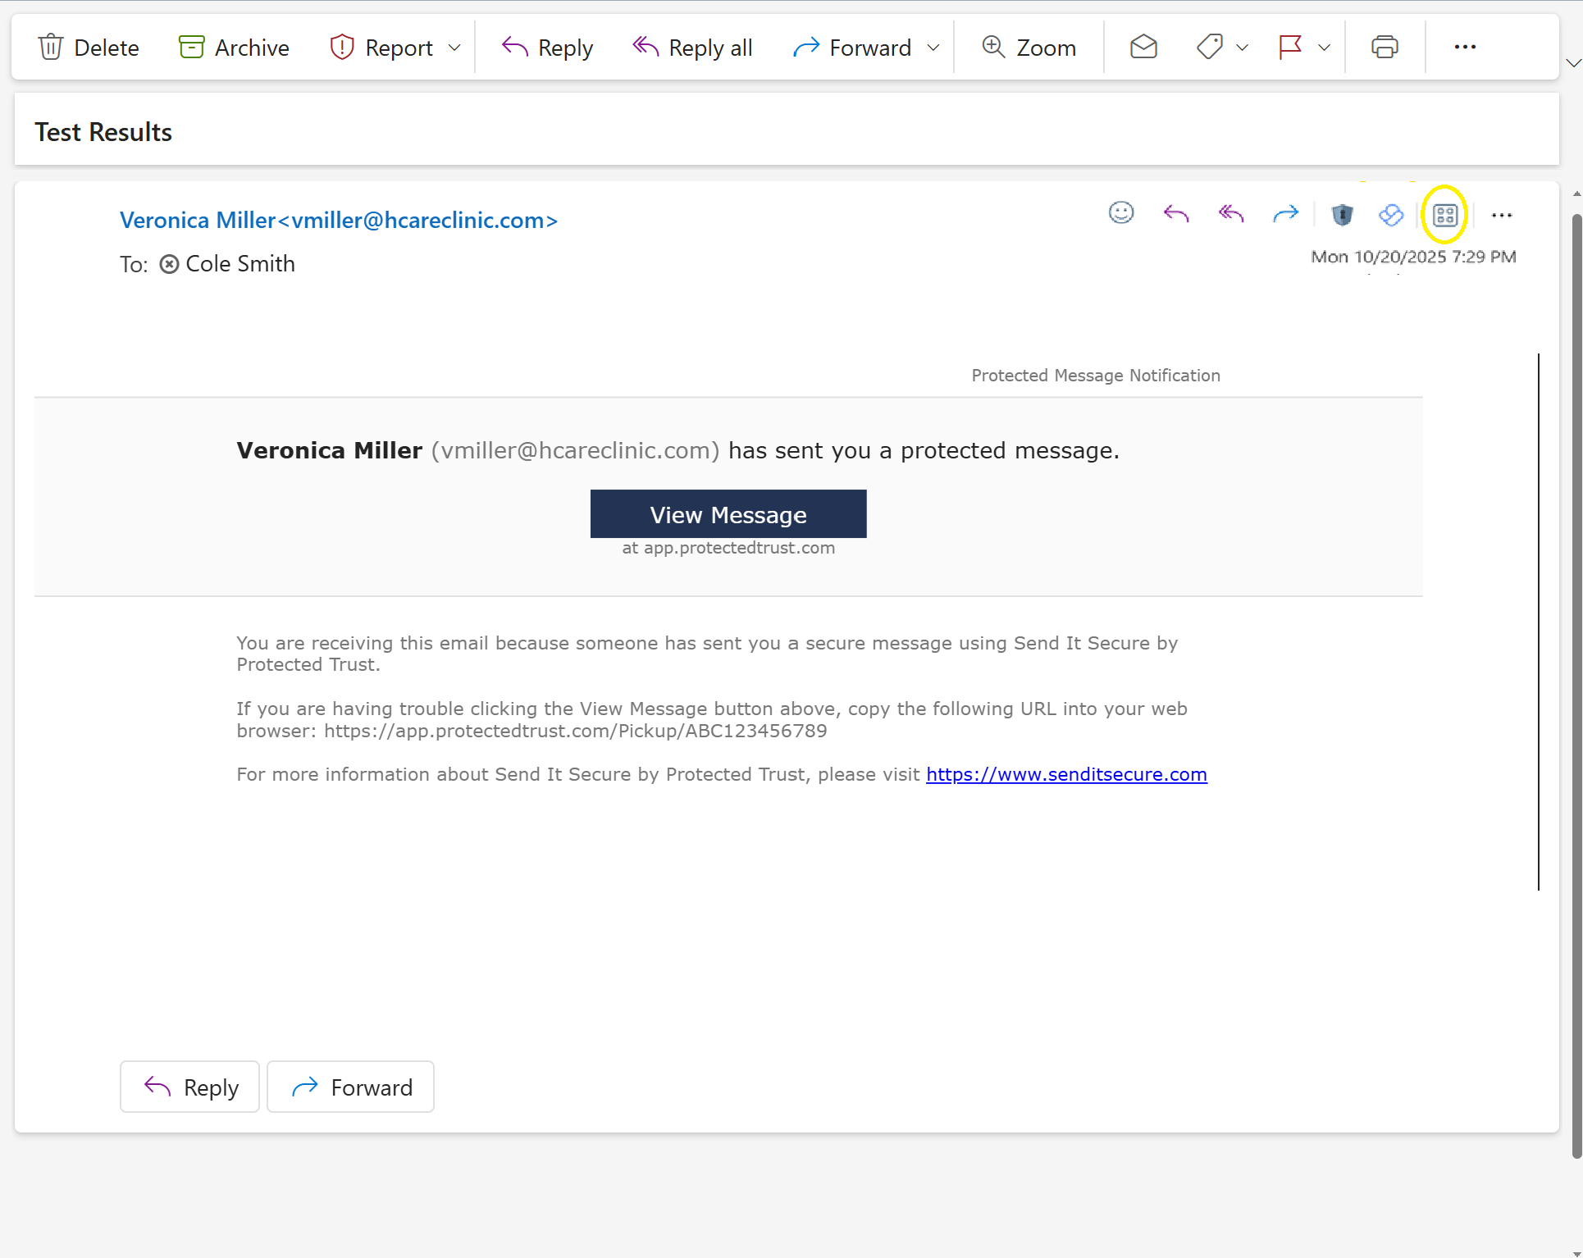Click reply-all arrow in message header

pos(1230,214)
